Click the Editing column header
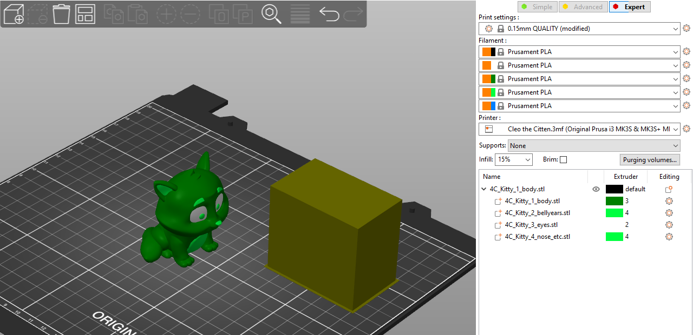This screenshot has width=693, height=335. click(669, 177)
